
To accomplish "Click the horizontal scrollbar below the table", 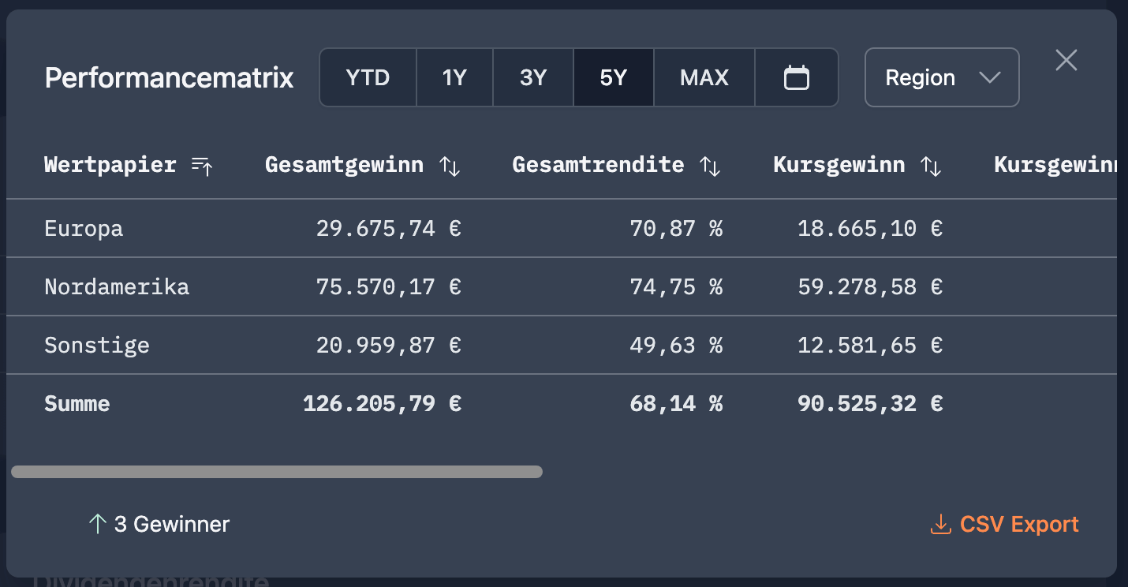I will (275, 471).
